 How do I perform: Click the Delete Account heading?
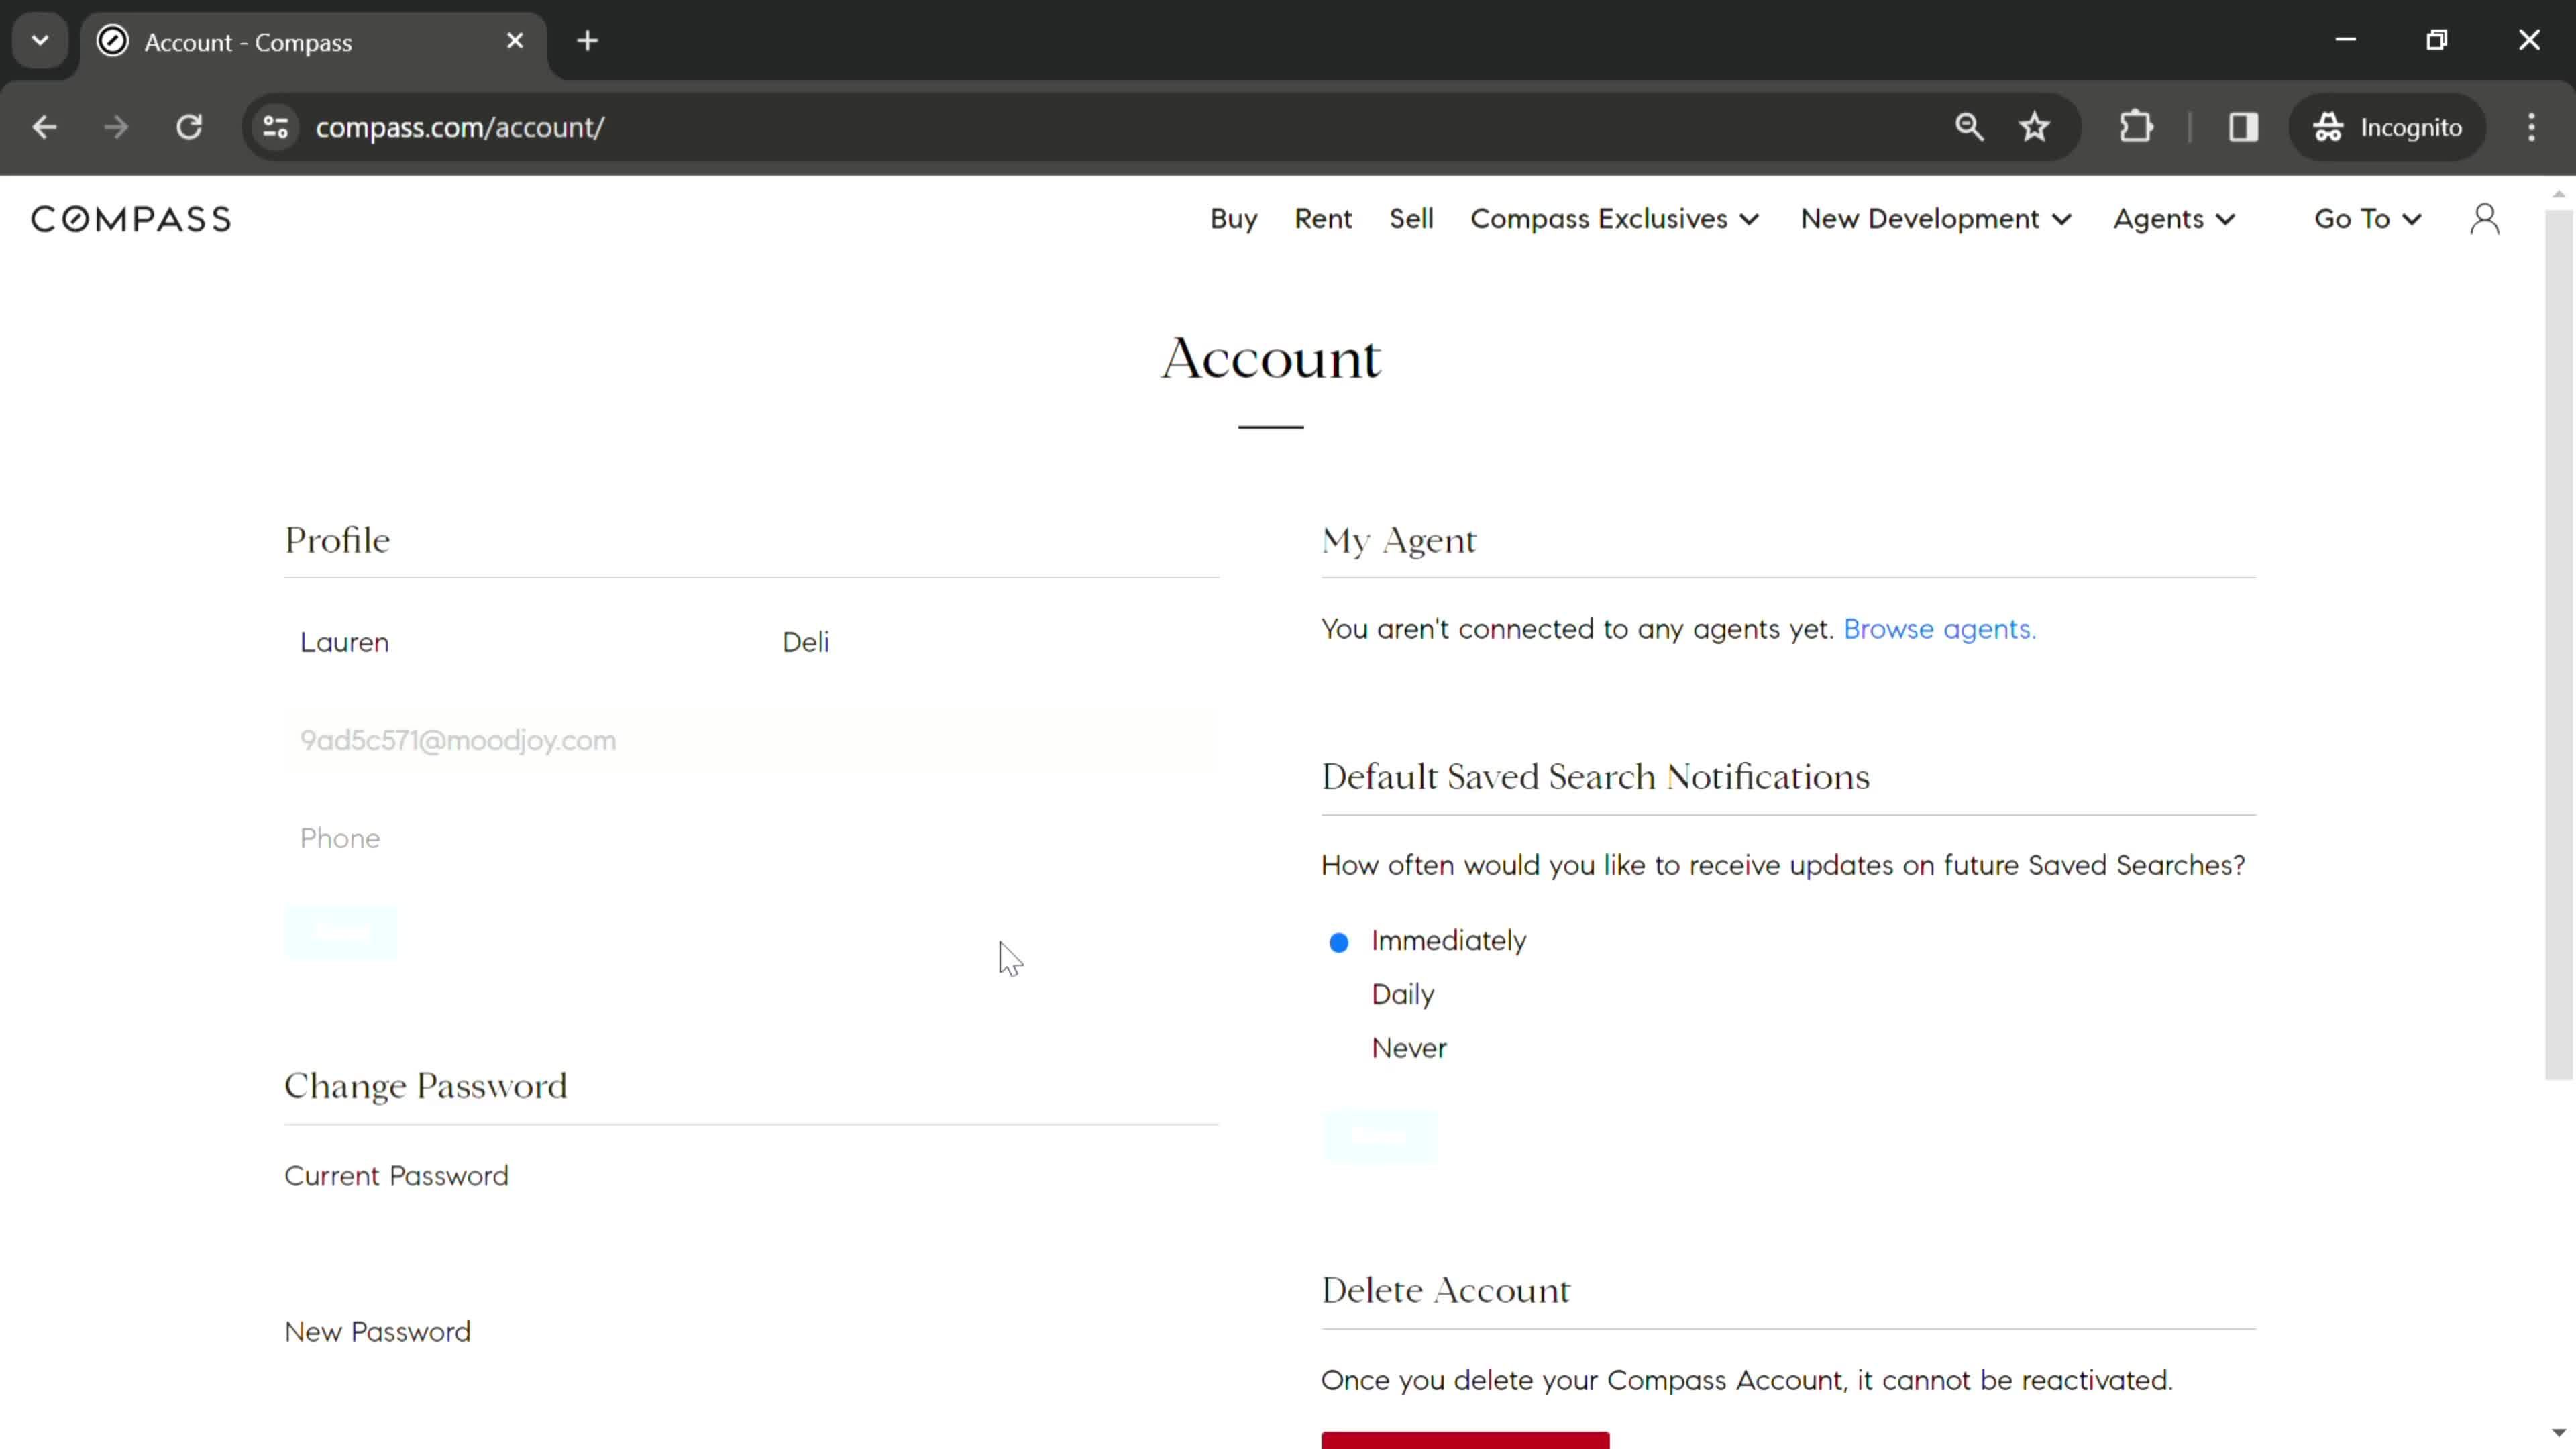tap(1445, 1290)
